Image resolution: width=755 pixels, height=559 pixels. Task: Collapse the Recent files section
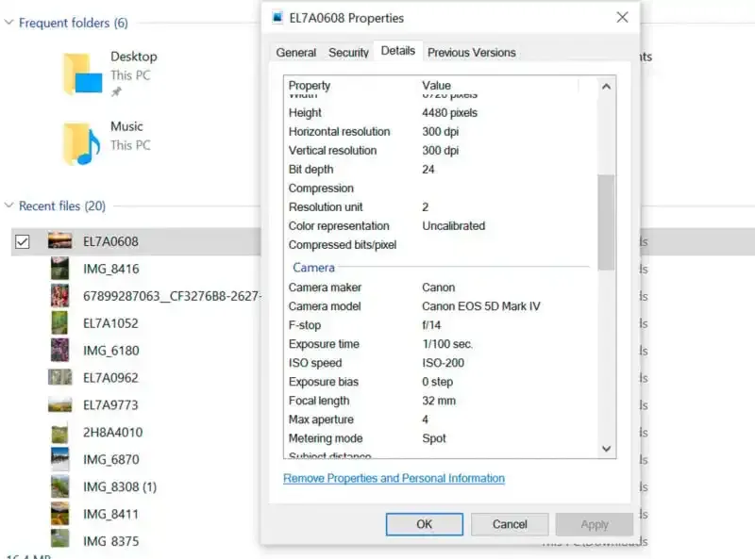pyautogui.click(x=9, y=206)
